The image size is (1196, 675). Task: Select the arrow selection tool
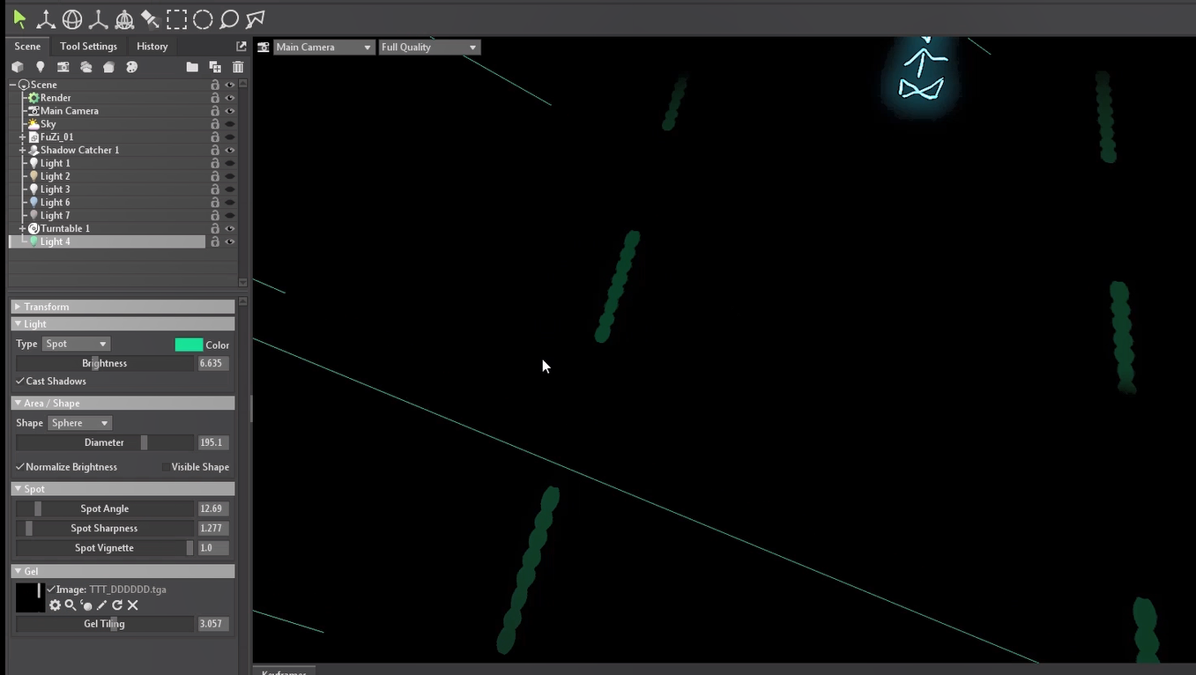point(19,19)
